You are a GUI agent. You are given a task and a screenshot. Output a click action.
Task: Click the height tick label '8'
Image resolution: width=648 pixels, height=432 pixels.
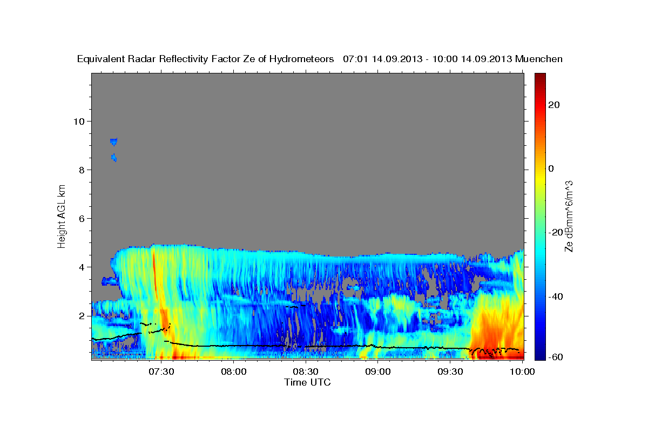coord(82,170)
